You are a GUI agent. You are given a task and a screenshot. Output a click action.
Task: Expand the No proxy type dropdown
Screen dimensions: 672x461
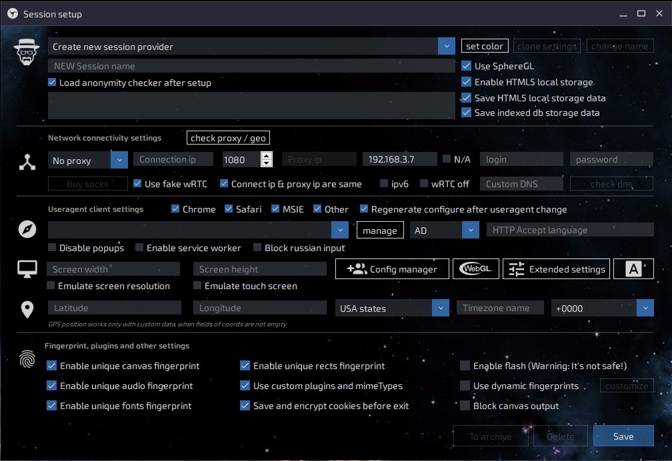[x=119, y=160]
